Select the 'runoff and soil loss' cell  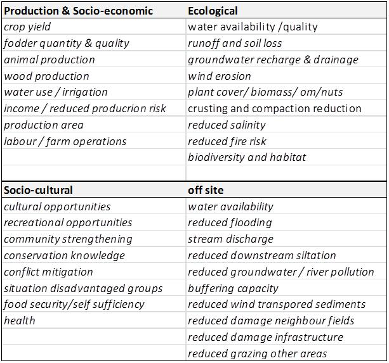tap(235, 43)
